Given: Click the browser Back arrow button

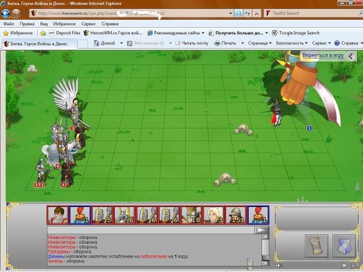Looking at the screenshot, I should [x=5, y=13].
